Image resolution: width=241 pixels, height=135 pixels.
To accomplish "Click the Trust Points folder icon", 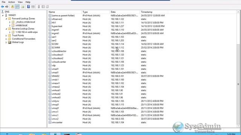I will click(9, 36).
